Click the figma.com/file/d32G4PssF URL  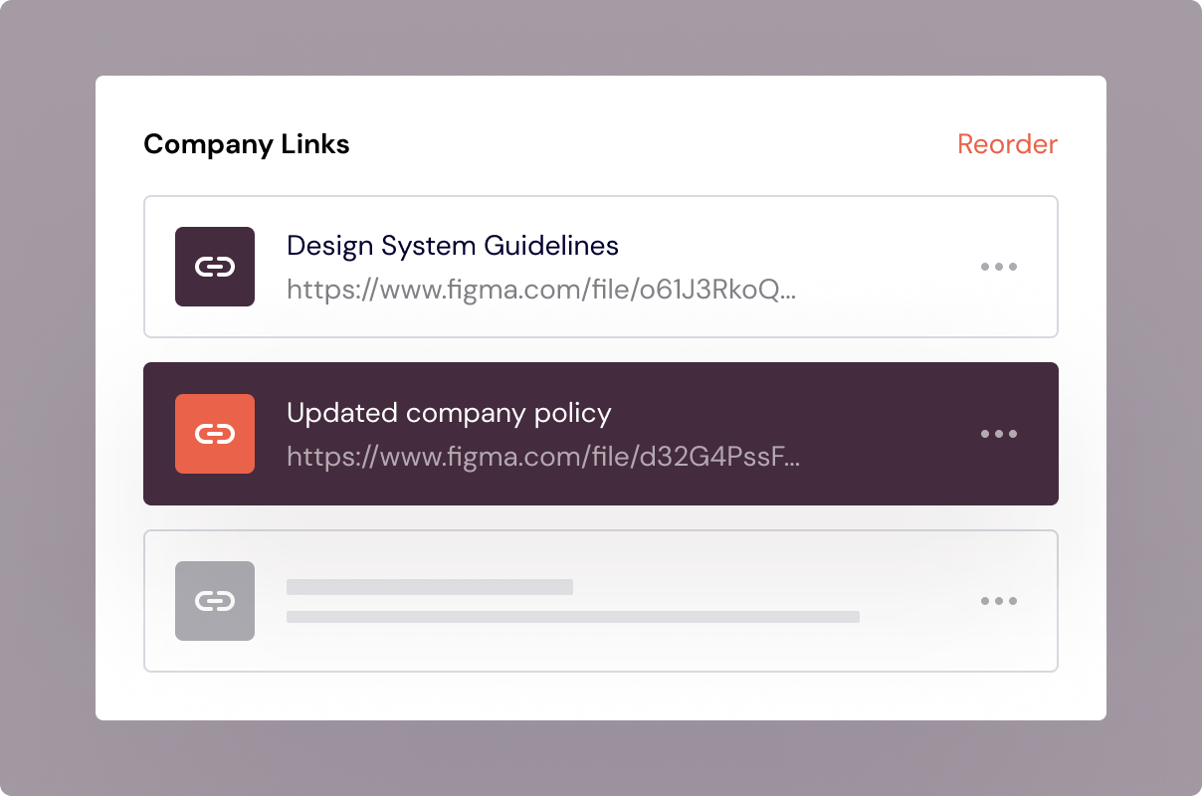pos(543,457)
